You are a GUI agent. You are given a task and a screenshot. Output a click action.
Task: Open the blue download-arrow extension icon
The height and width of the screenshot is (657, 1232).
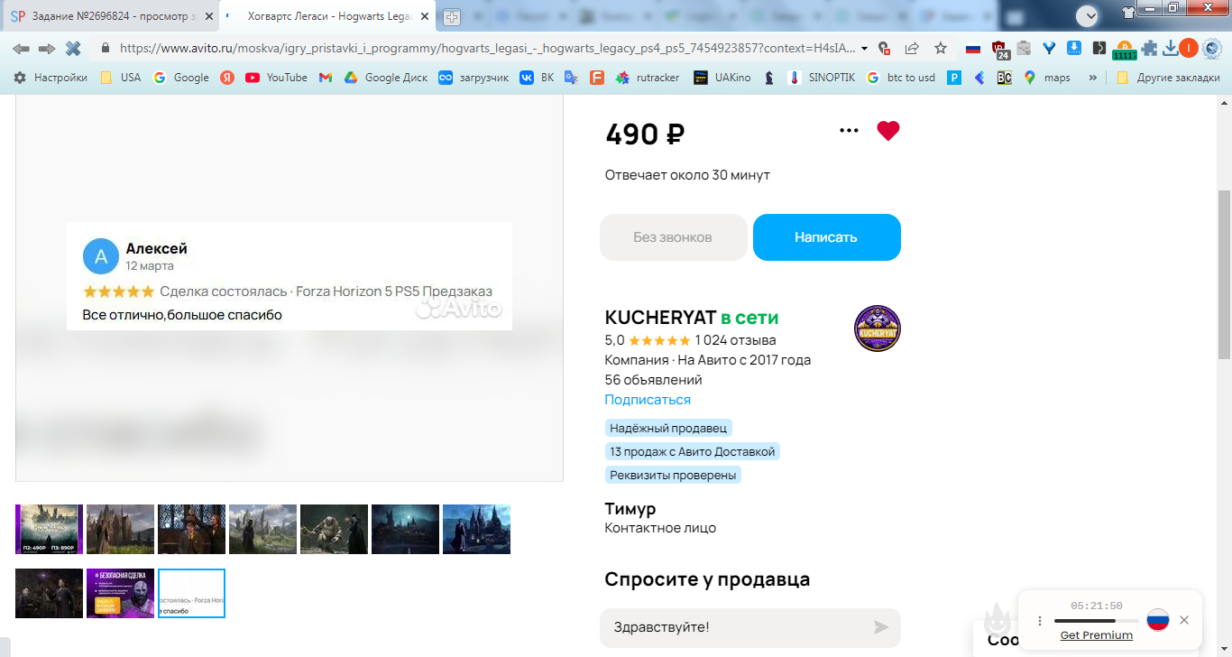coord(1074,48)
